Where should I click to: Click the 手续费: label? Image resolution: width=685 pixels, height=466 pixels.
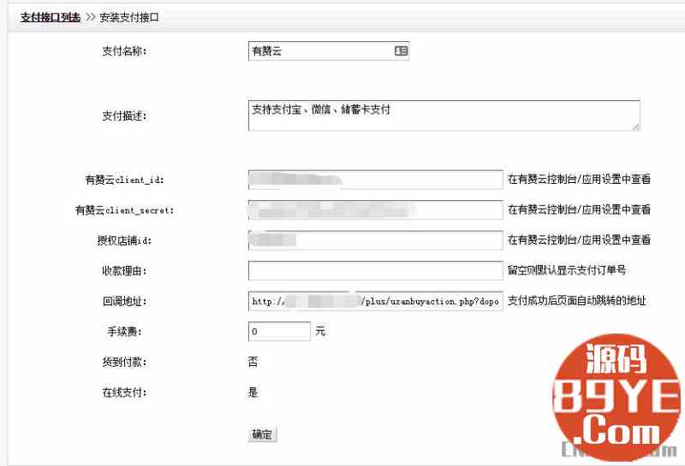click(124, 332)
